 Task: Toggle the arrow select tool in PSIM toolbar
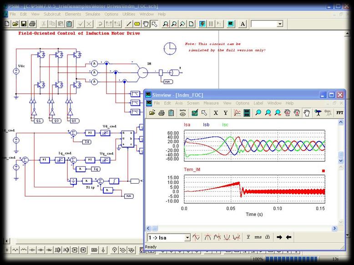154,24
